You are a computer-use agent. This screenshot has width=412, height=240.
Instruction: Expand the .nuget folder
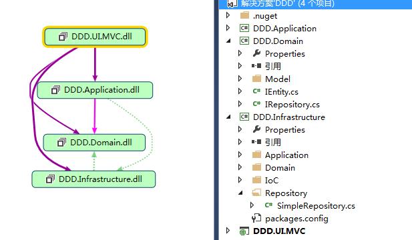(x=228, y=15)
